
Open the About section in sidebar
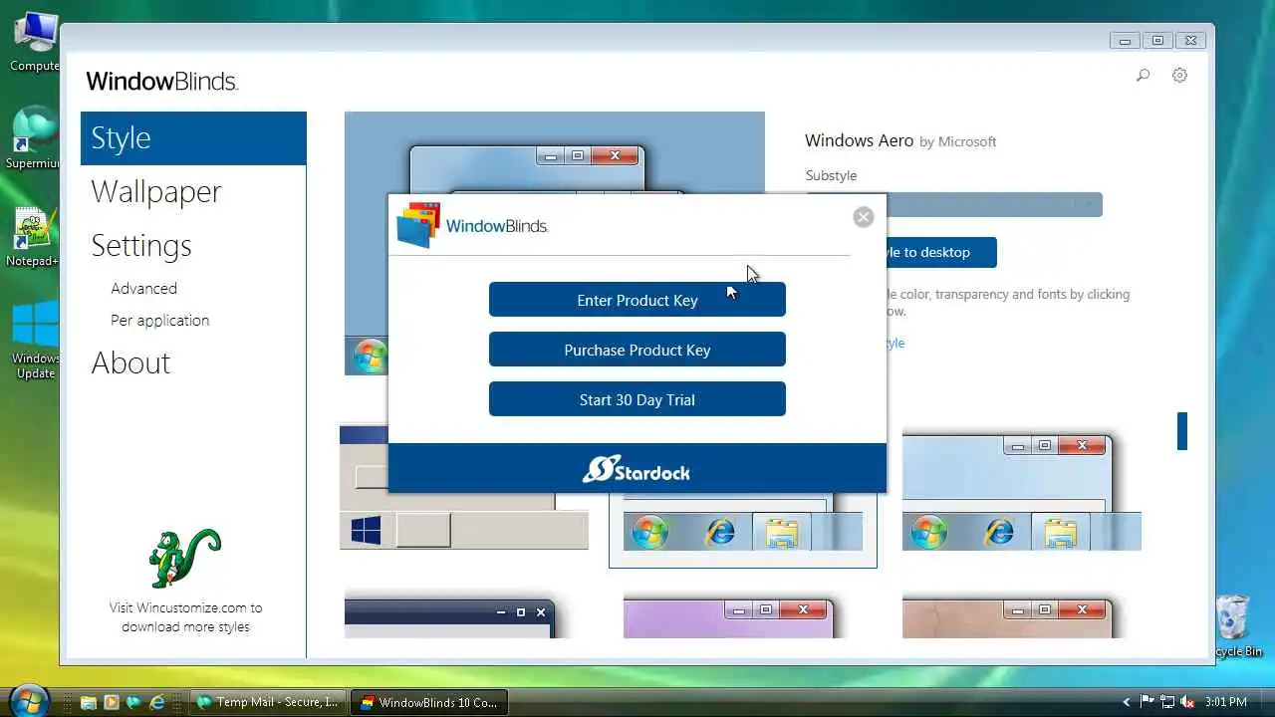point(130,362)
